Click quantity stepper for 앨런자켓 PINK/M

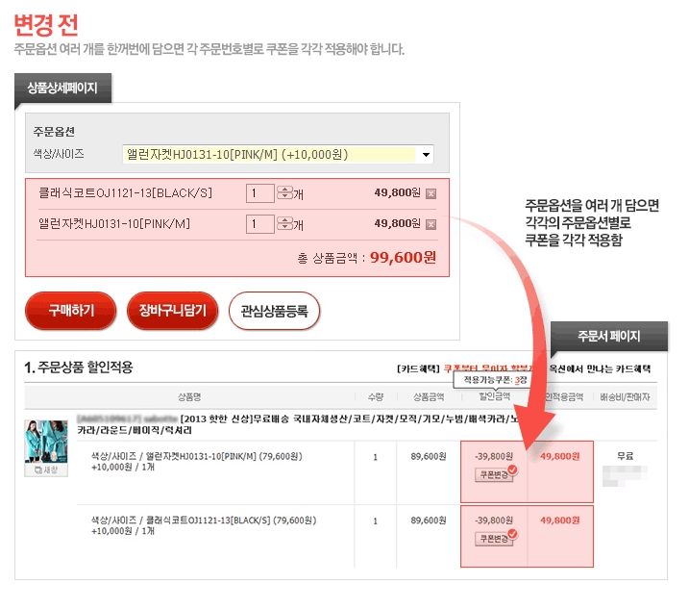[x=283, y=224]
